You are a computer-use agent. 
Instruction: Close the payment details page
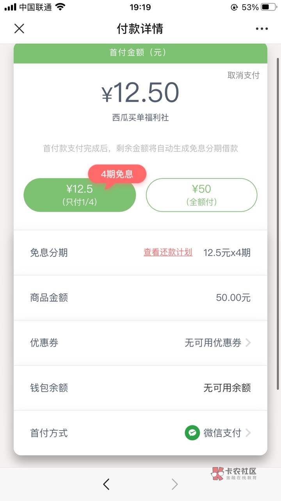click(19, 29)
